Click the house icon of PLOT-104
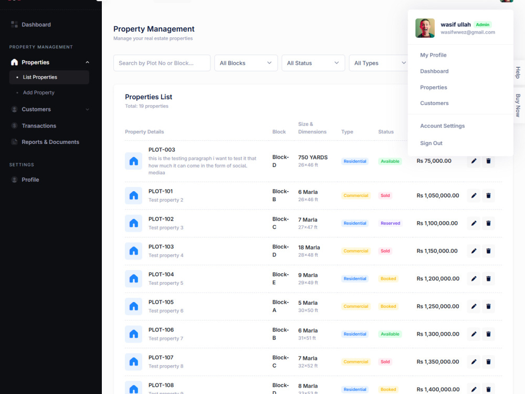This screenshot has width=525, height=394. tap(133, 279)
